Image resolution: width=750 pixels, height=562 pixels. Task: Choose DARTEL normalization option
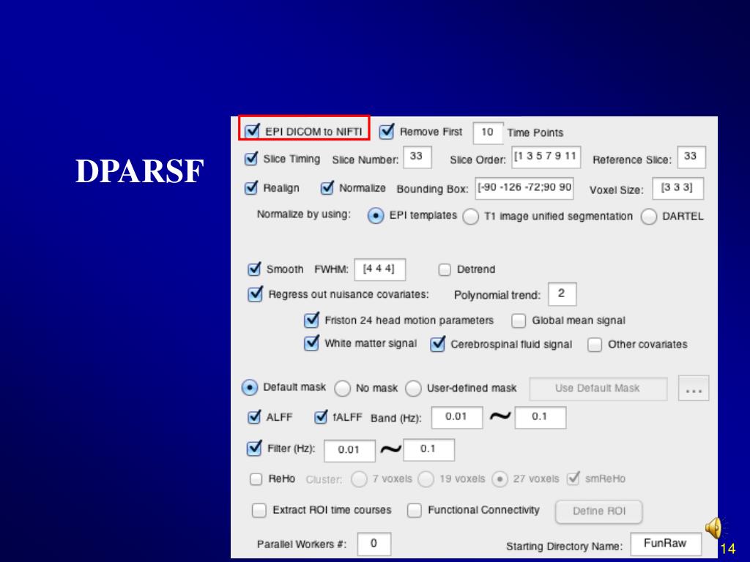coord(649,217)
